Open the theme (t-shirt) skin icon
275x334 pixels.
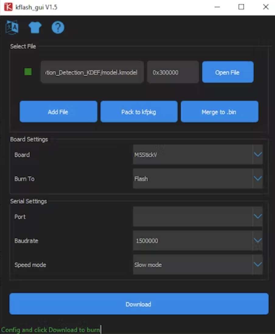point(35,28)
